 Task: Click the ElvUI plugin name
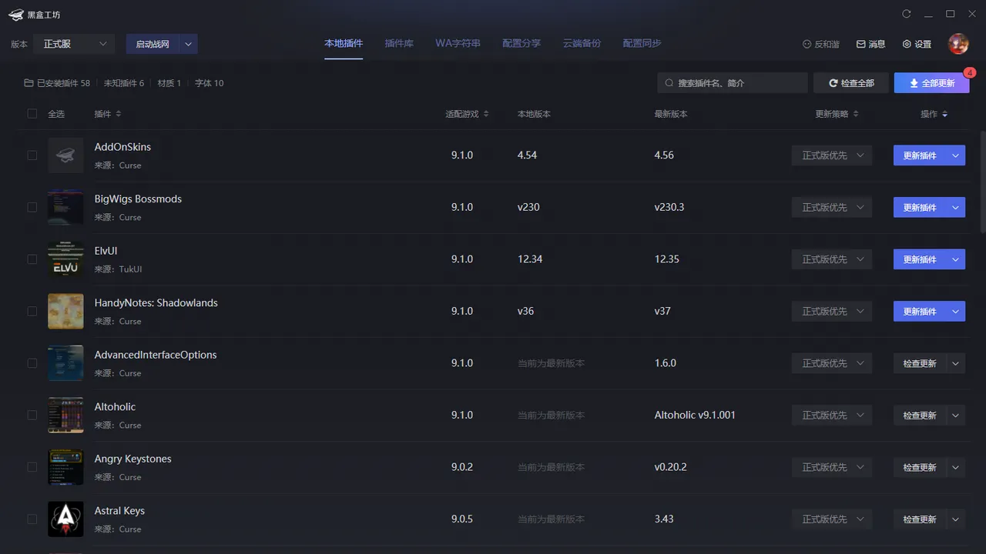(x=106, y=251)
